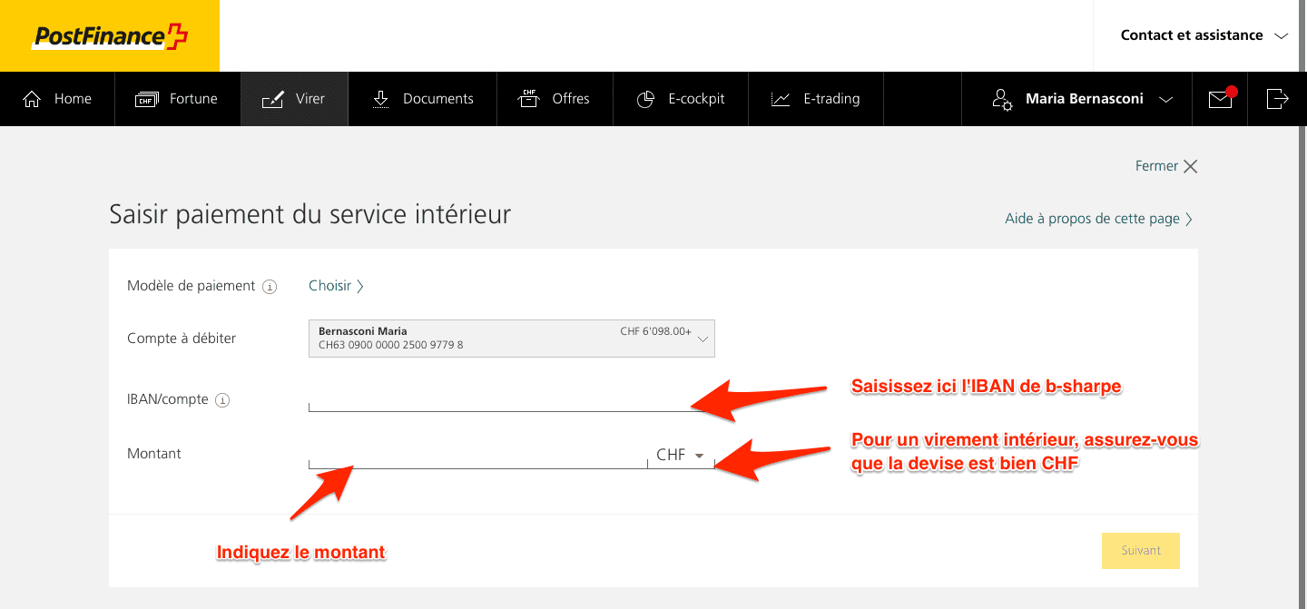Viewport: 1307px width, 609px height.
Task: Open the Compte à débiter account dropdown
Action: 512,339
